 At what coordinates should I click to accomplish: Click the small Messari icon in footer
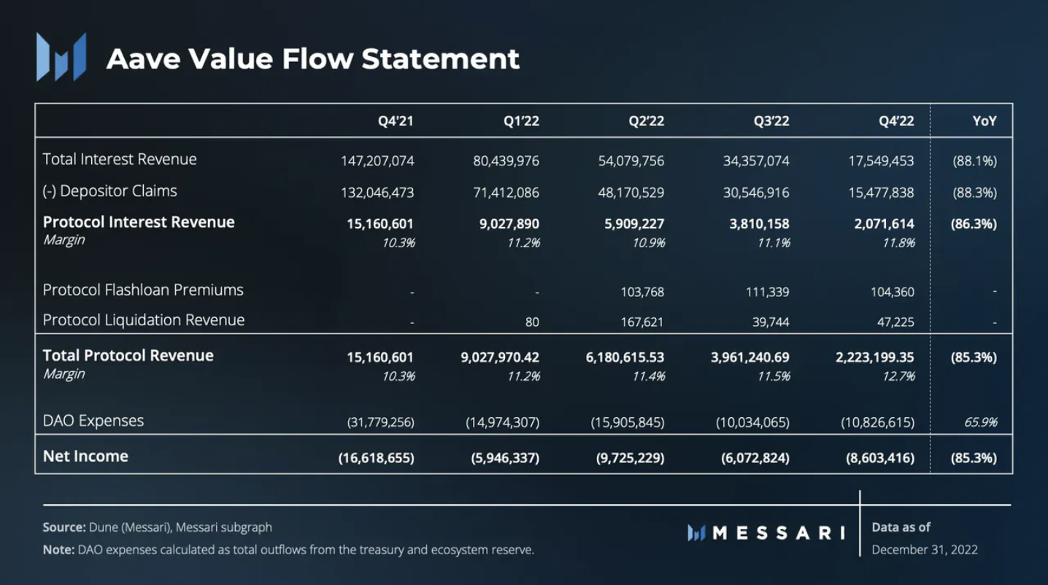coord(696,533)
